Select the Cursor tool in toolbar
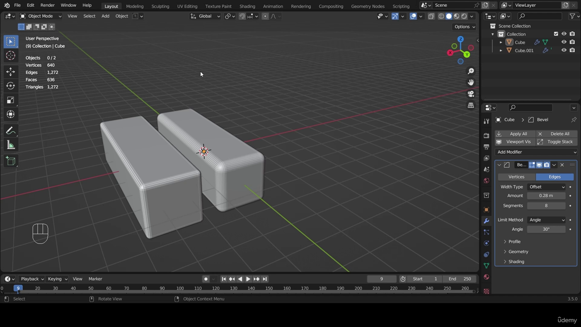 [x=10, y=56]
